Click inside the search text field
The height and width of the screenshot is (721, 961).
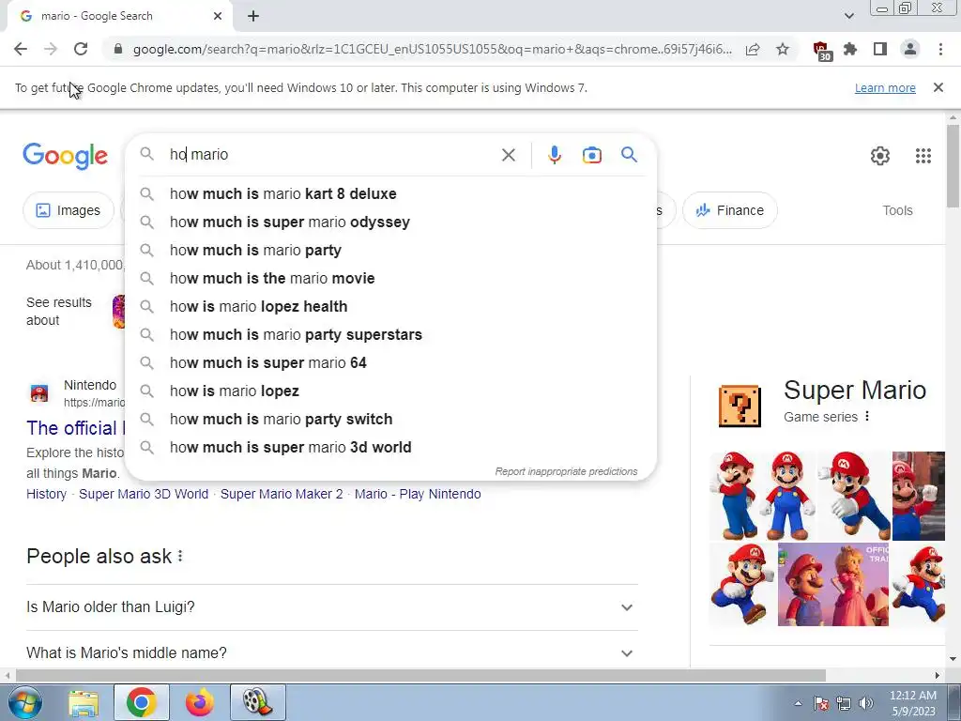[x=331, y=155]
